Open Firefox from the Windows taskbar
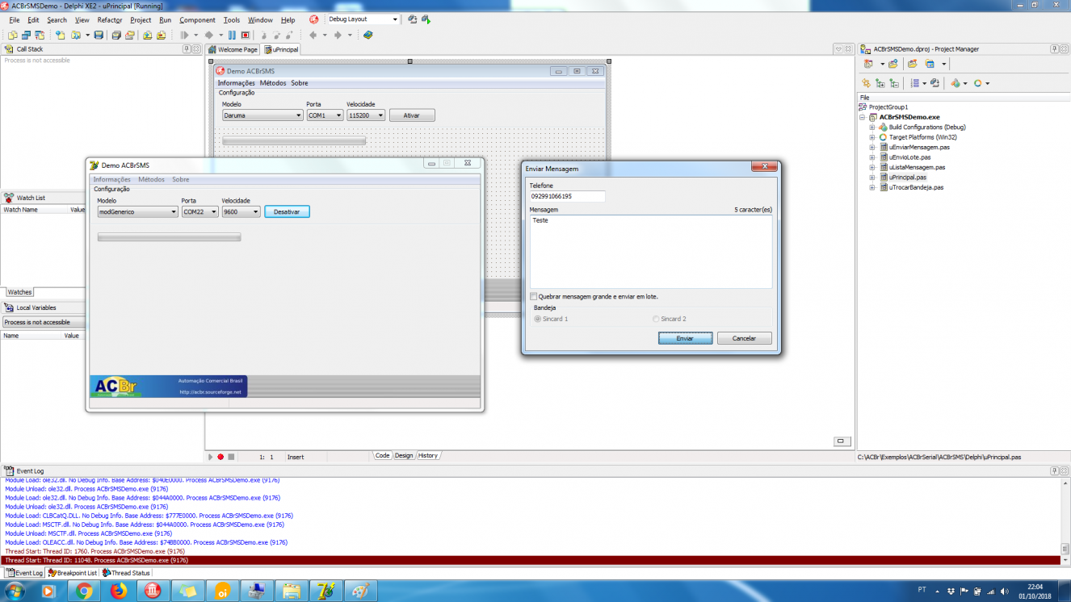 [119, 591]
